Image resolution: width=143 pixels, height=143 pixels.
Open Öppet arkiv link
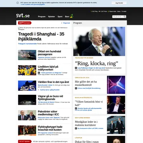(x=113, y=11)
